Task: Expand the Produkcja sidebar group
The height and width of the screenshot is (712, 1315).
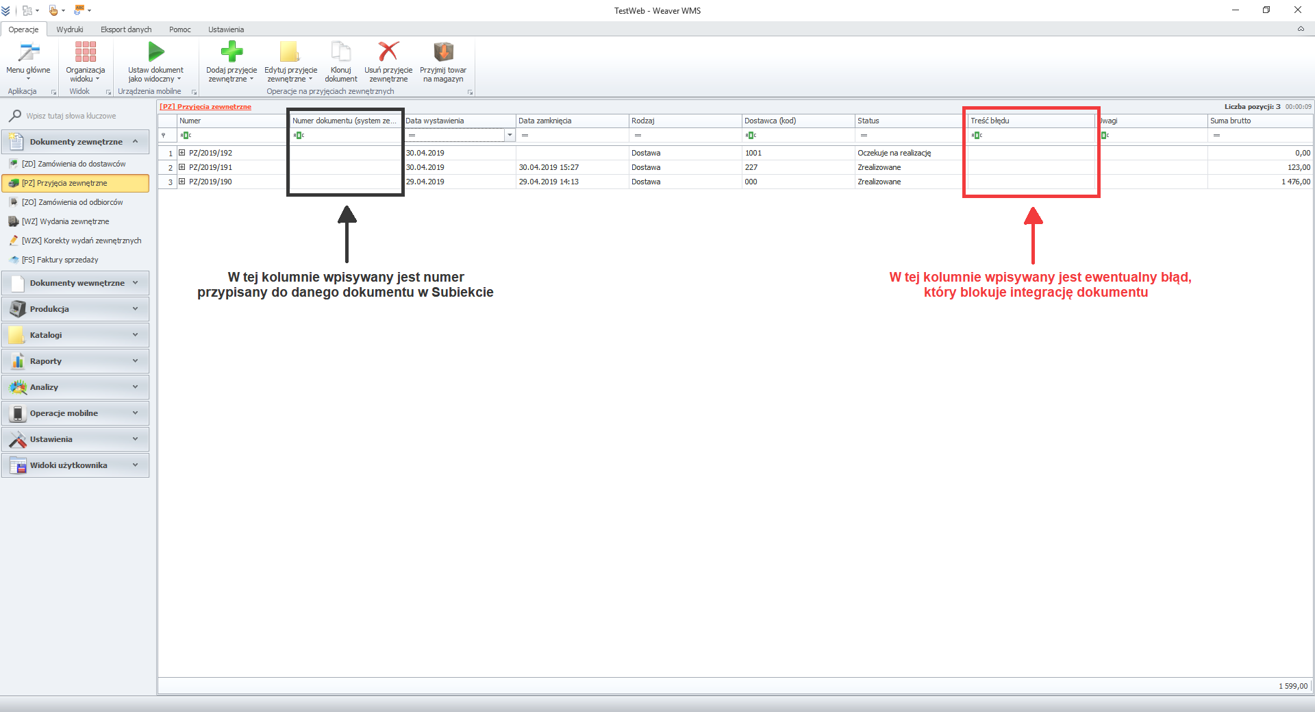Action: 75,309
